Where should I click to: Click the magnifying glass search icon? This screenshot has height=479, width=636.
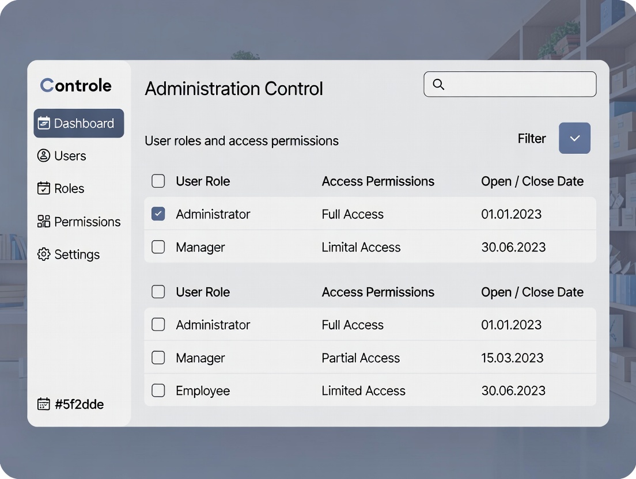(438, 85)
